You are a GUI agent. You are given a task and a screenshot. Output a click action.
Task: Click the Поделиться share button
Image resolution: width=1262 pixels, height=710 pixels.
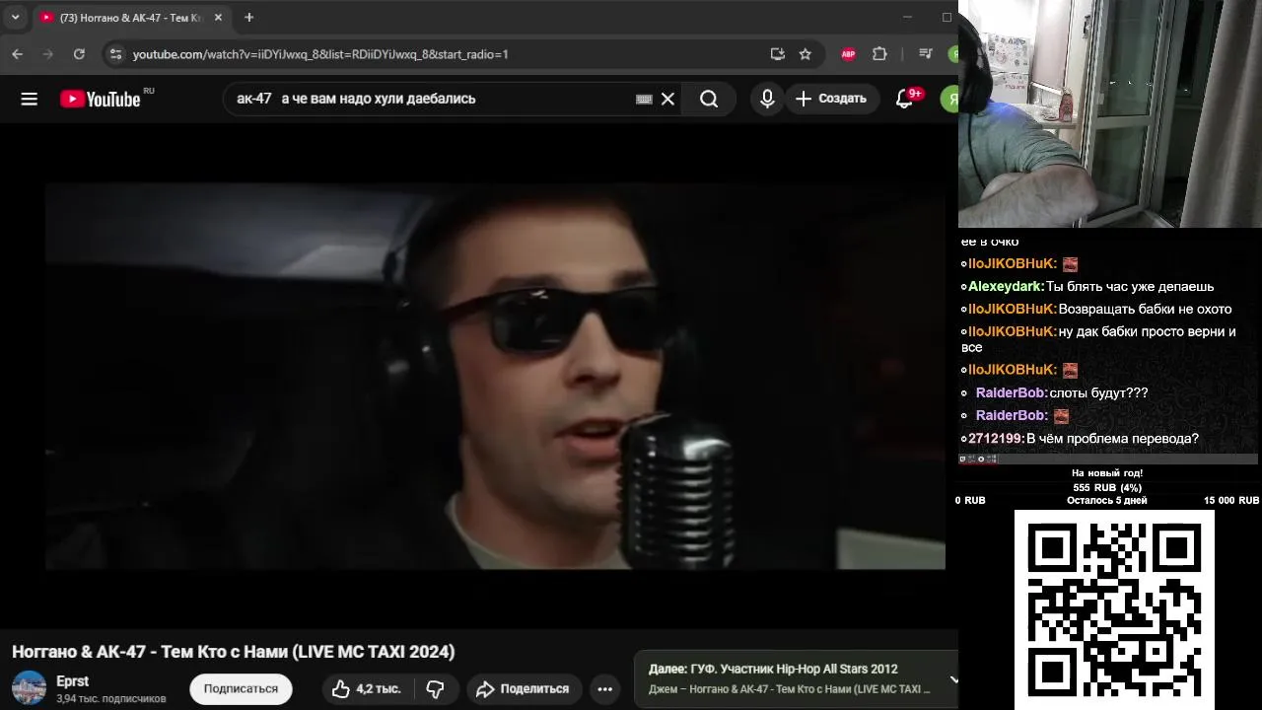click(524, 689)
